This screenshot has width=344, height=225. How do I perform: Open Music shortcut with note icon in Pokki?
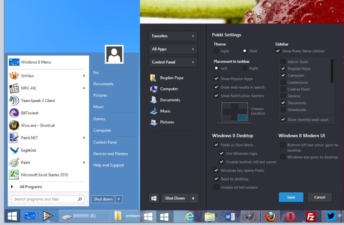160,111
